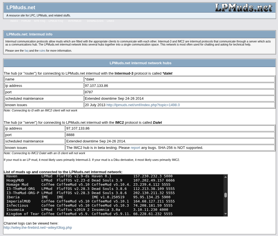Open the FORUM navigation menu item
Image resolution: width=278 pixels, height=236 pixels.
[x=26, y=21]
